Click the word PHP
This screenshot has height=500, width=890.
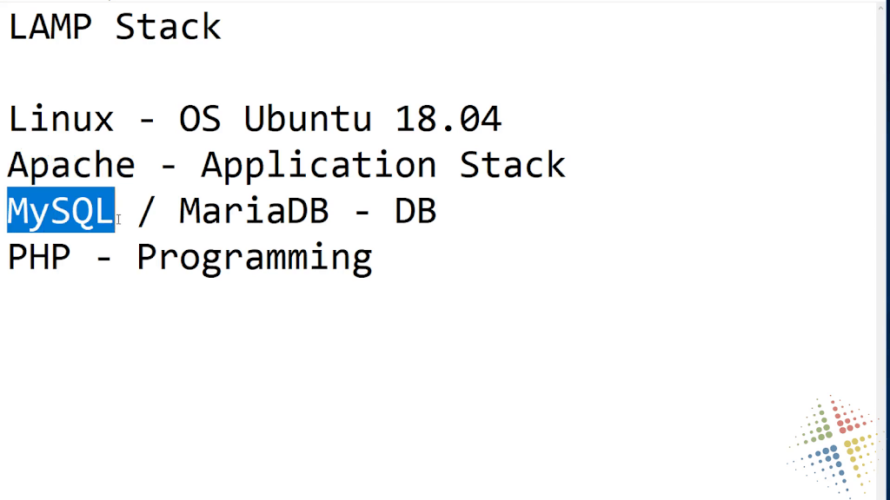[x=39, y=257]
